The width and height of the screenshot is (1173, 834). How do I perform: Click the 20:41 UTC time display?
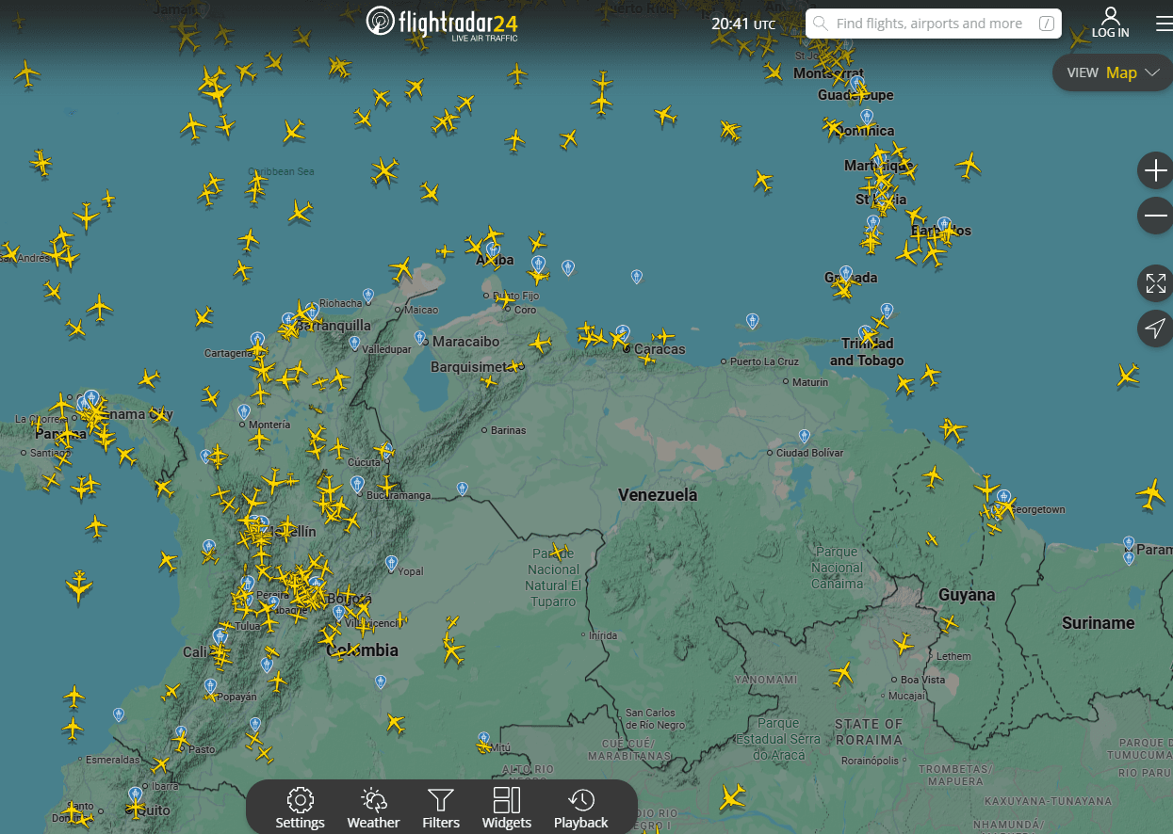[x=743, y=24]
